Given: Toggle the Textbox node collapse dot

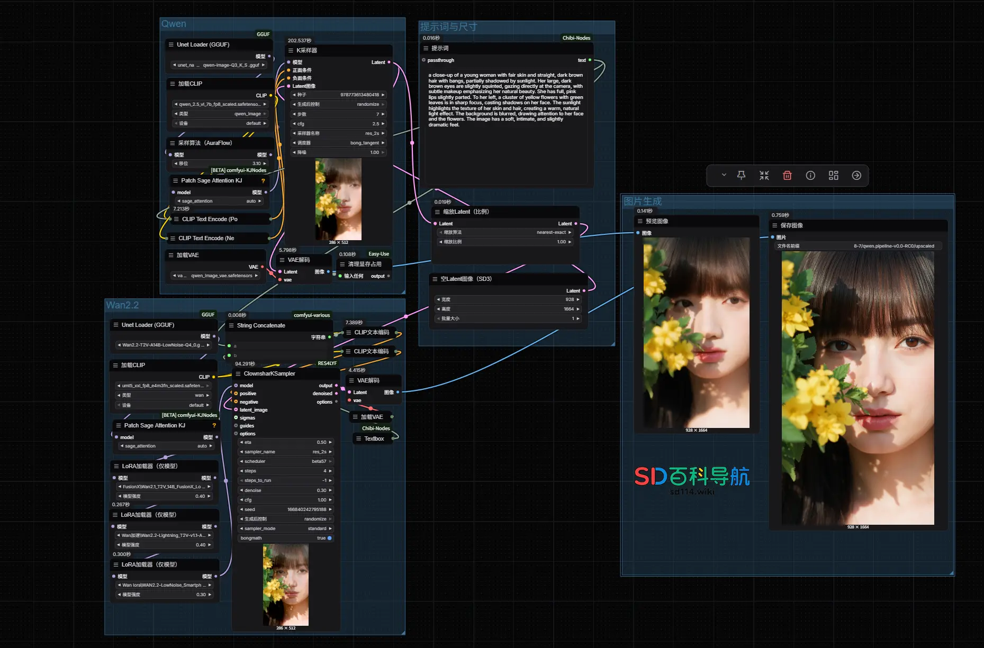Looking at the screenshot, I should [393, 439].
